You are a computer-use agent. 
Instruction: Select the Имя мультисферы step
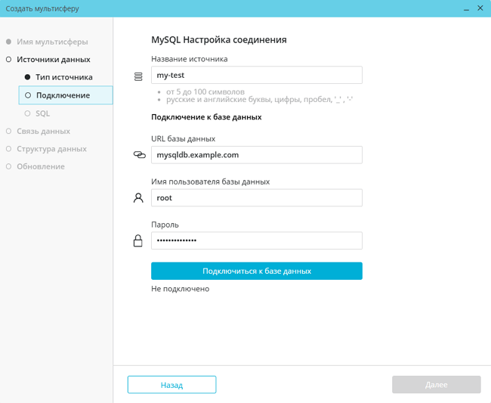point(52,42)
